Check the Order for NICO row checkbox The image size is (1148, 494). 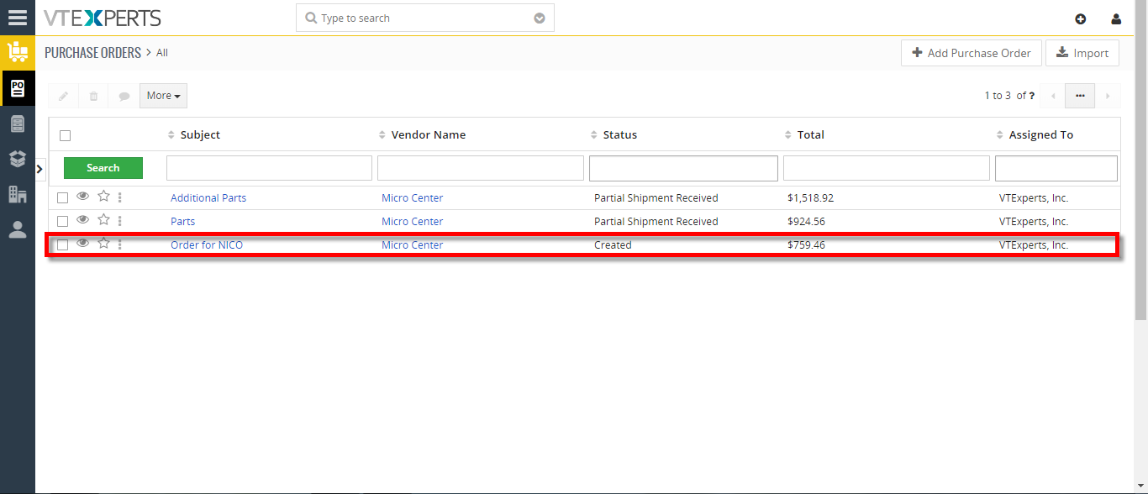pos(62,245)
